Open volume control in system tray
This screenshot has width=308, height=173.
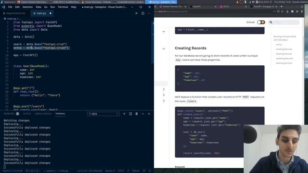pyautogui.click(x=253, y=2)
